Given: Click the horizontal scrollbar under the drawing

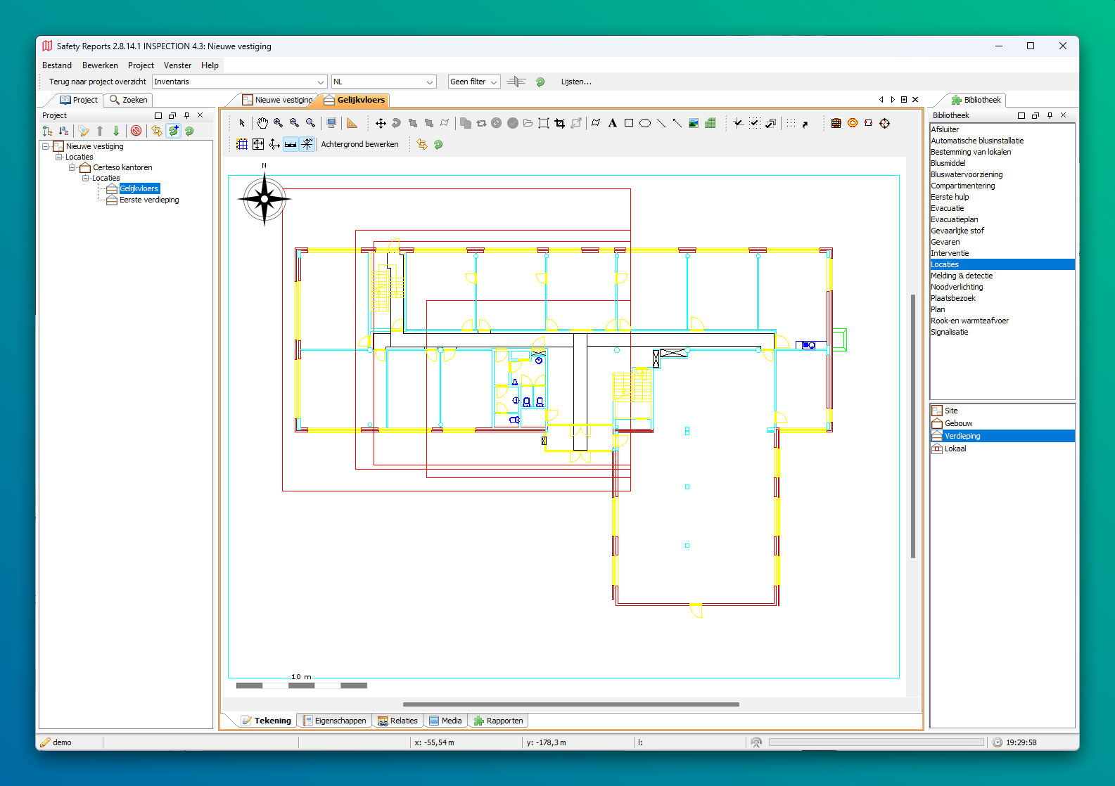Looking at the screenshot, I should click(571, 704).
